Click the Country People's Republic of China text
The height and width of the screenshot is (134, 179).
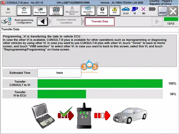click(x=161, y=3)
